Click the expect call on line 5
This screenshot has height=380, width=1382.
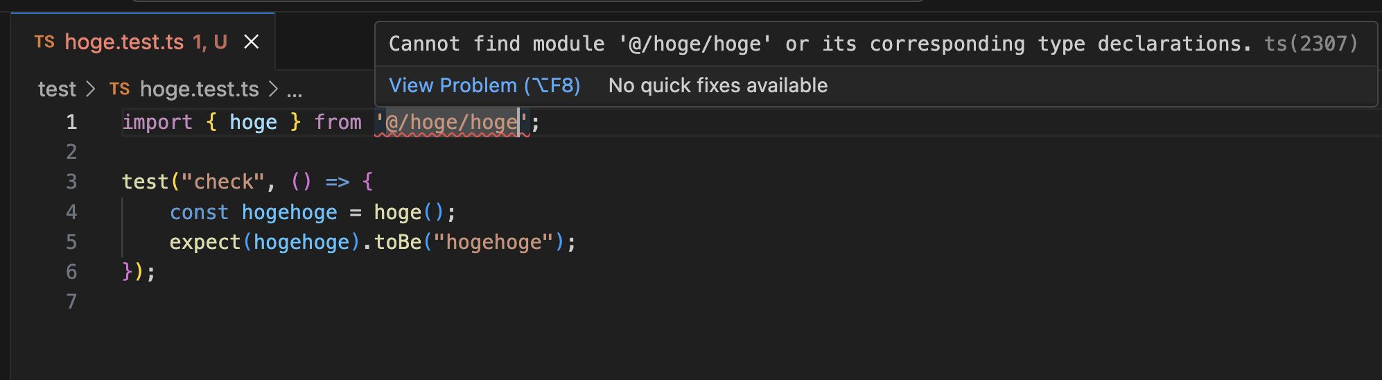204,242
